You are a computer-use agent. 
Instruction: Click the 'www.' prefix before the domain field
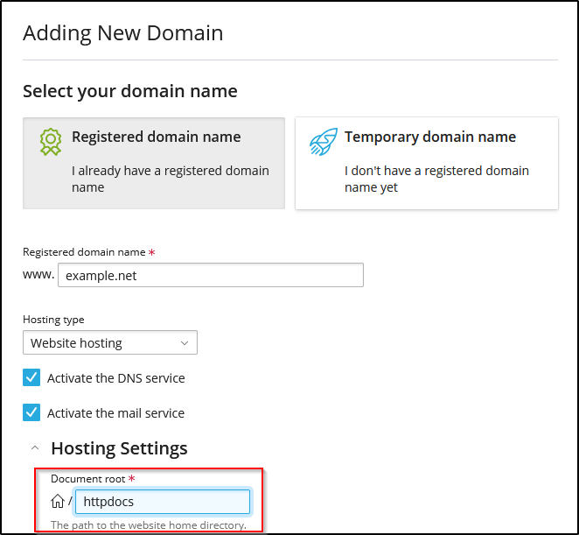[x=38, y=275]
